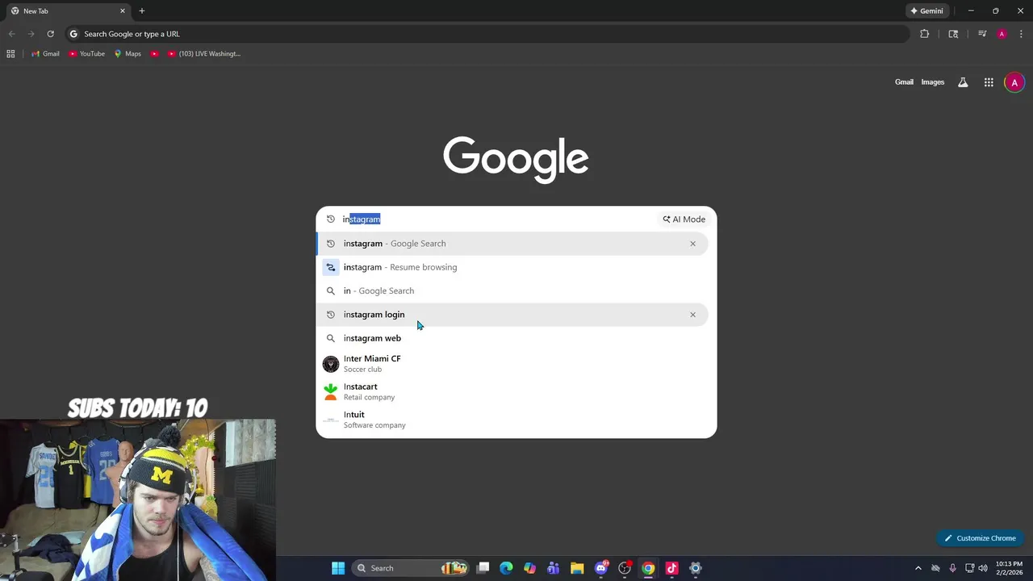The width and height of the screenshot is (1033, 581).
Task: Click the taskbar Search box
Action: (x=412, y=568)
